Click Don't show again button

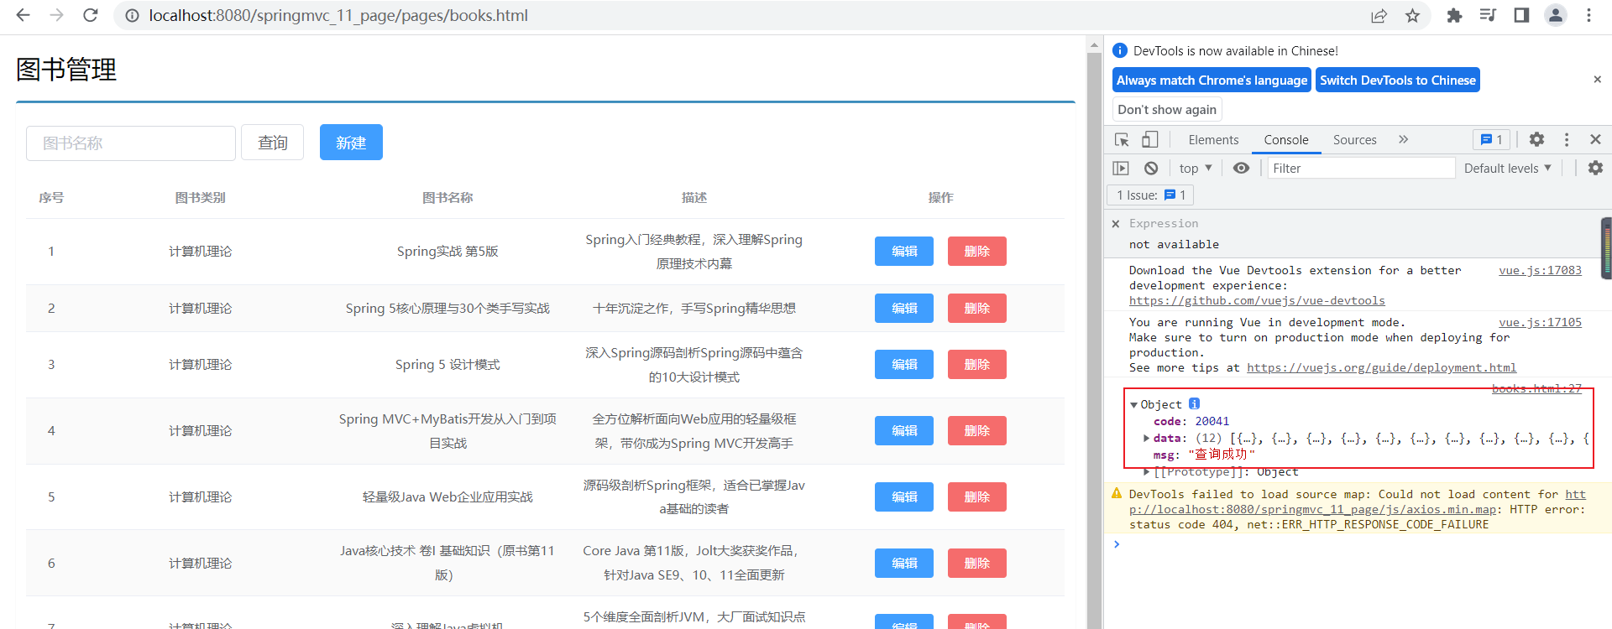1167,110
